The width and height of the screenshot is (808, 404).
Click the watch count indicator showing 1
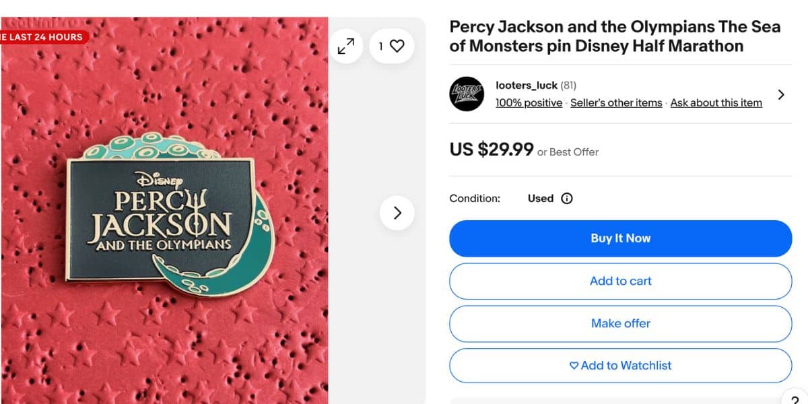pos(381,46)
